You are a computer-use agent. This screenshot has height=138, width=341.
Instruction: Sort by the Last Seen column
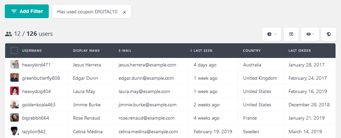click(x=201, y=51)
